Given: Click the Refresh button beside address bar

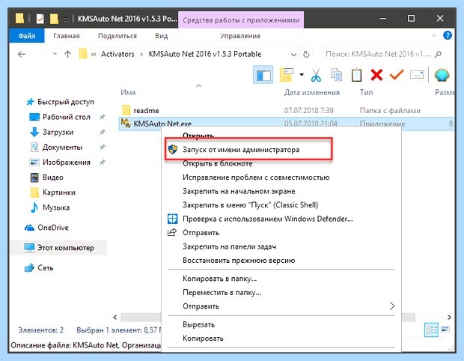Looking at the screenshot, I should point(306,55).
